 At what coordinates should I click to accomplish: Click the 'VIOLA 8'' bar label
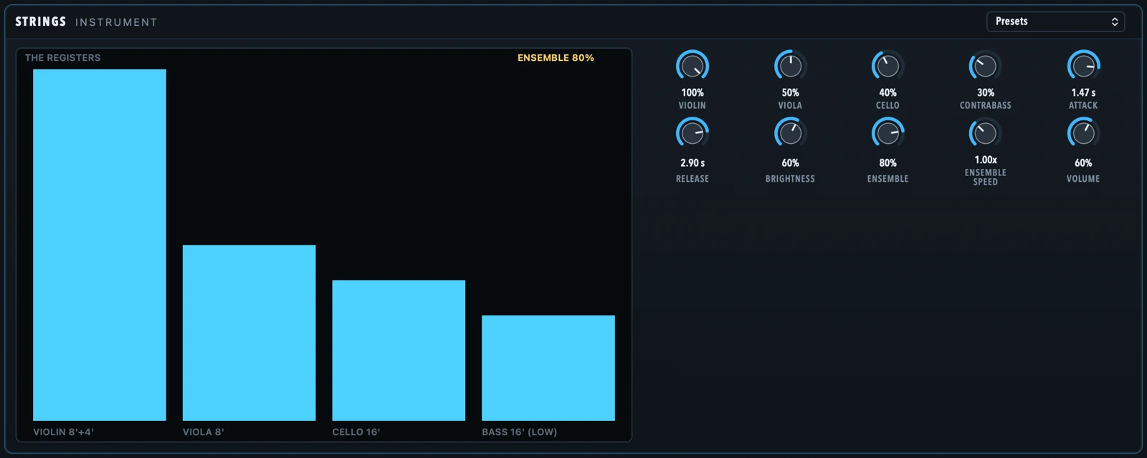(x=204, y=432)
